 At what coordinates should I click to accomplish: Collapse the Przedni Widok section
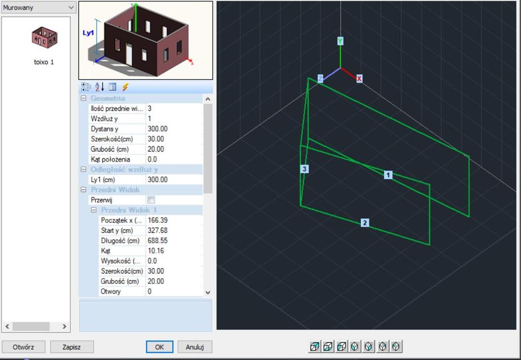pyautogui.click(x=84, y=190)
